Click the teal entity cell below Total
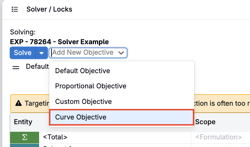The height and width of the screenshot is (147, 250). (25, 145)
